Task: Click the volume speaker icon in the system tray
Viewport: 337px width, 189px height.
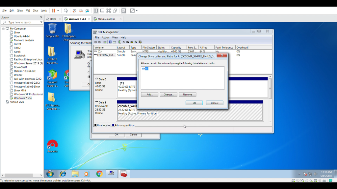Action: 315,174
